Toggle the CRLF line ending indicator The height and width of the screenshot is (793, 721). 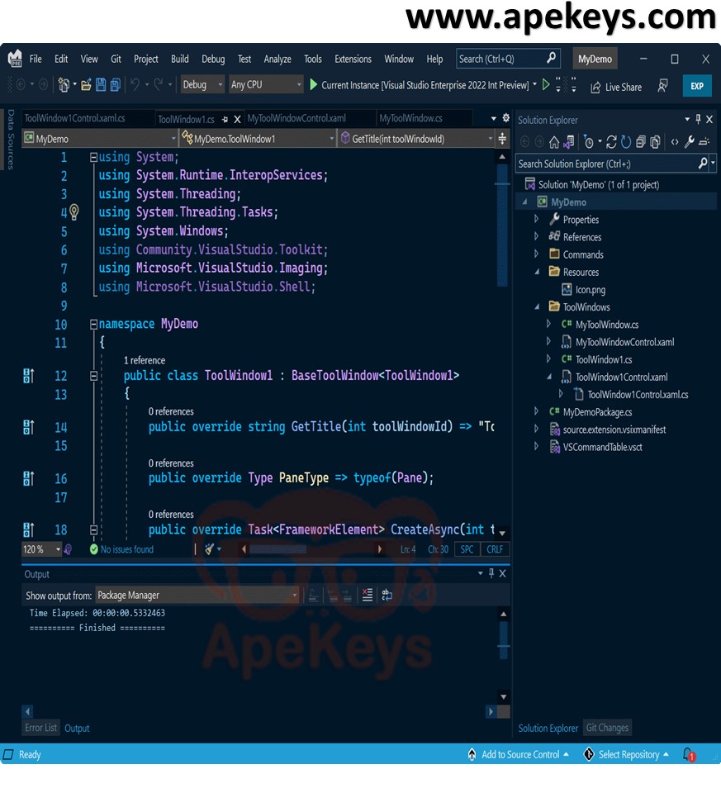(x=495, y=549)
